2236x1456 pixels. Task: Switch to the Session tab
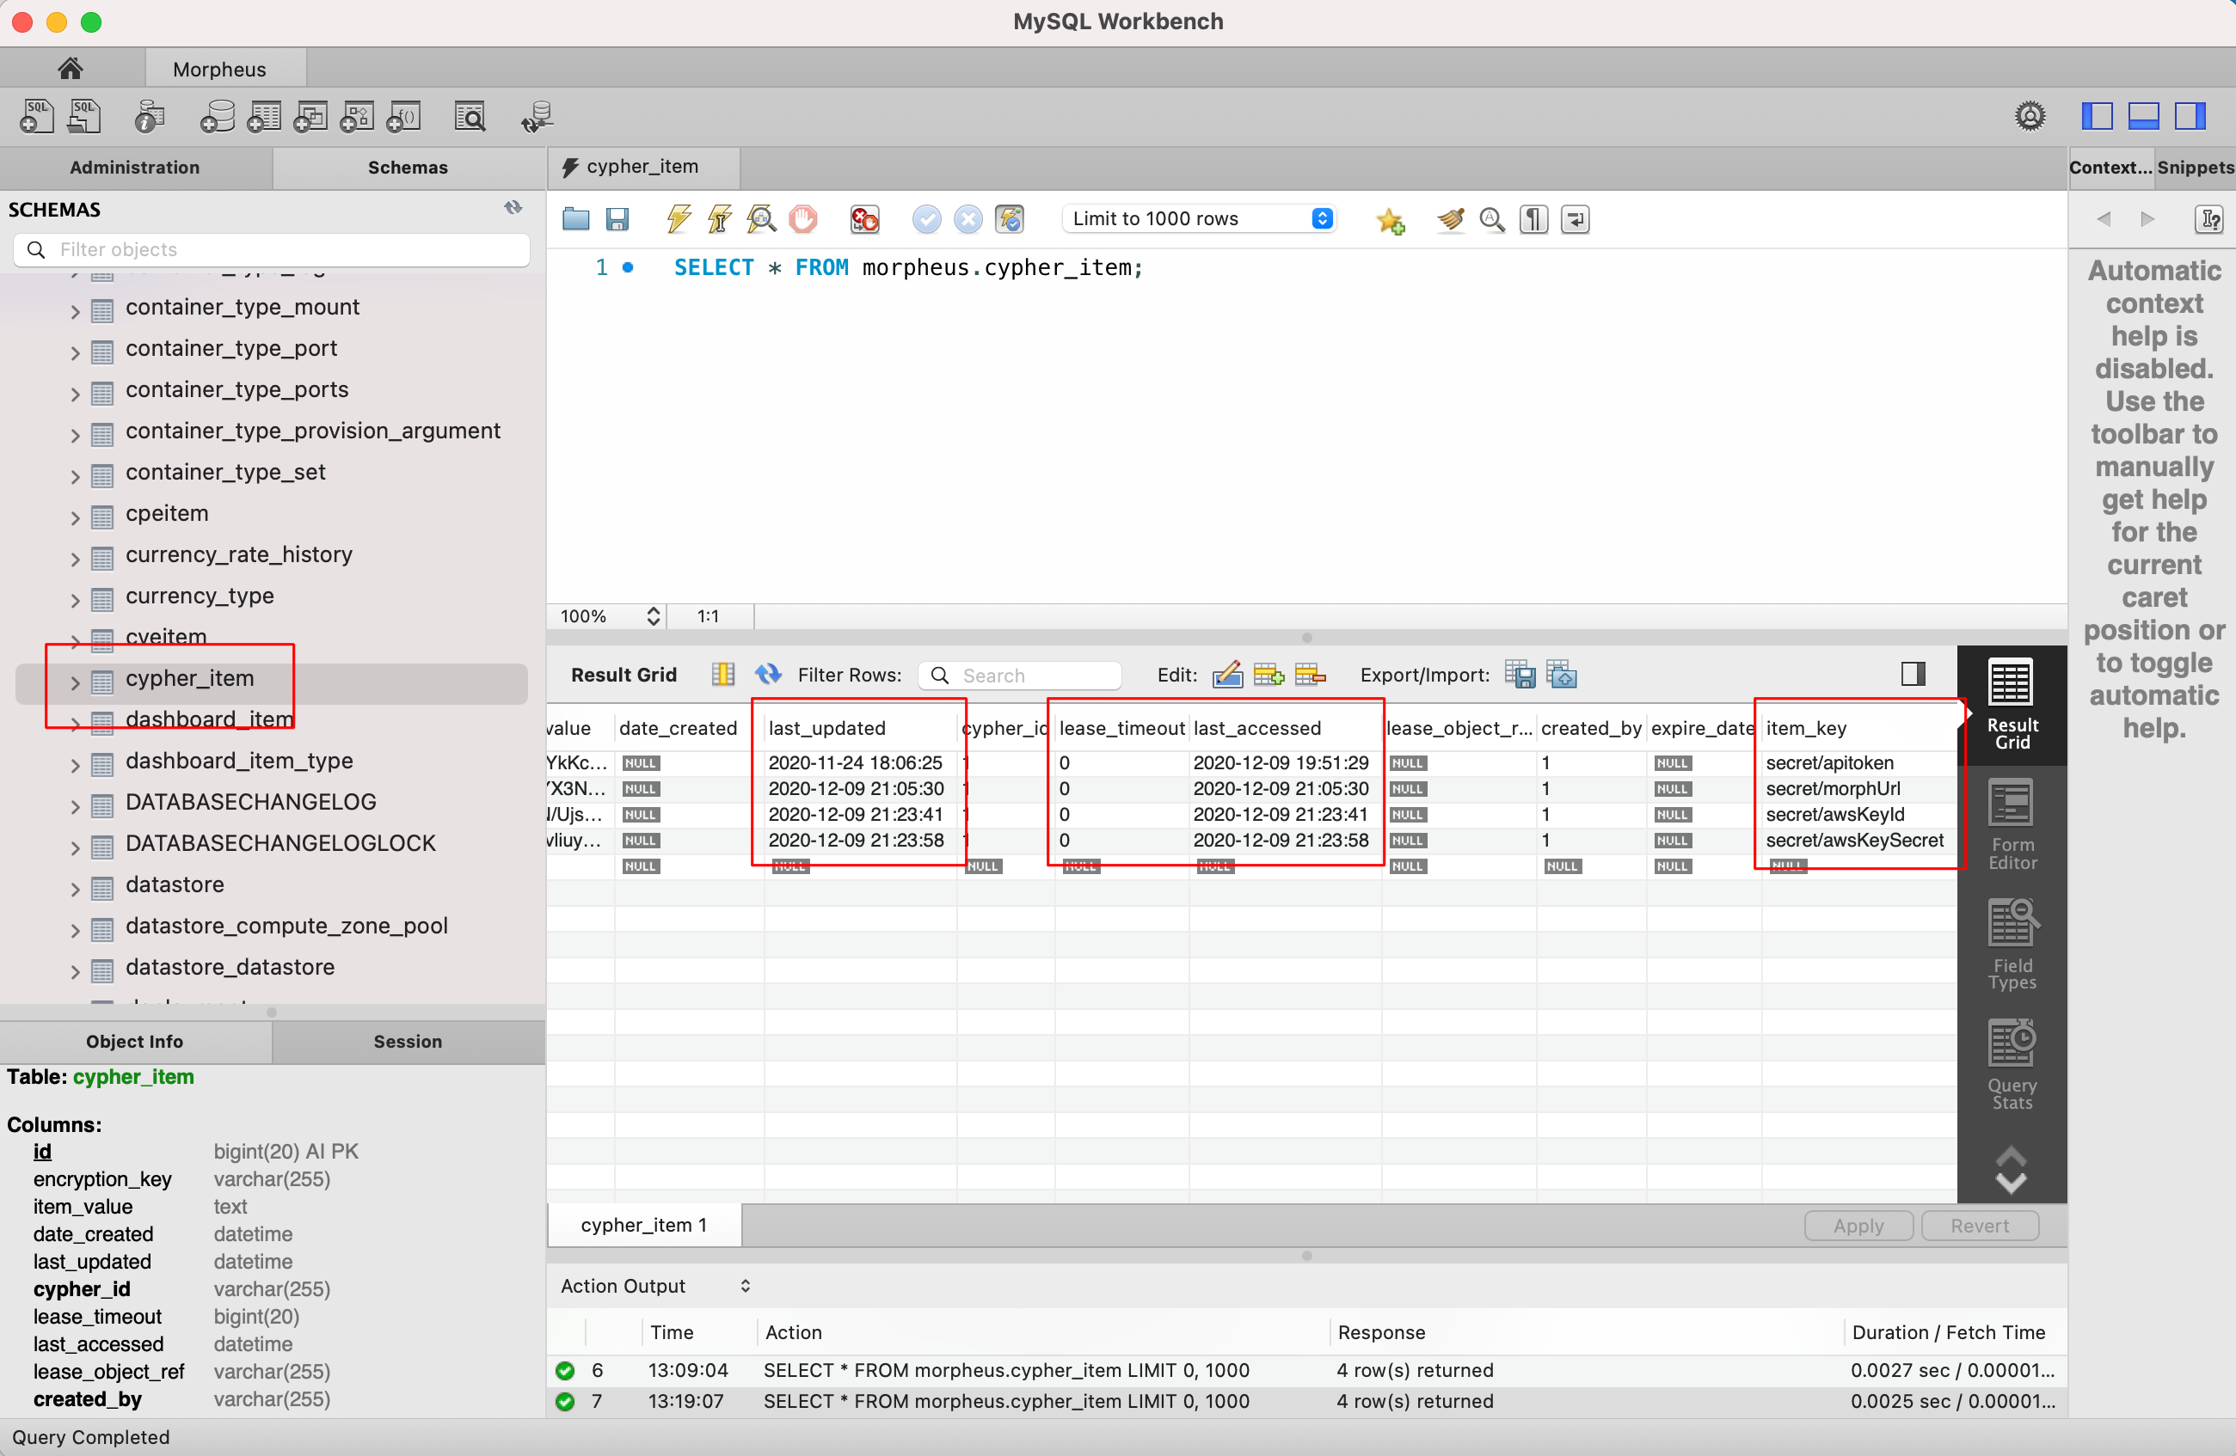(x=407, y=1041)
